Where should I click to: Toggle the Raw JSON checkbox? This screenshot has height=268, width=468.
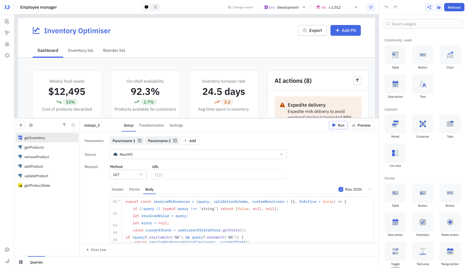tap(341, 189)
